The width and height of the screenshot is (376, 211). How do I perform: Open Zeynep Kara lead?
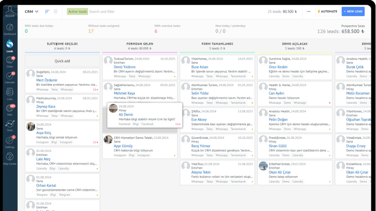click(x=46, y=107)
